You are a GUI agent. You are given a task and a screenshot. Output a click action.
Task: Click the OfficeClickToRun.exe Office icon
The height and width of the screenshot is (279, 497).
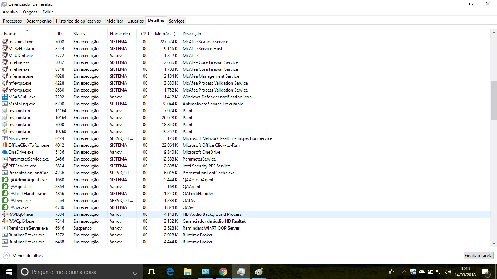coord(5,145)
